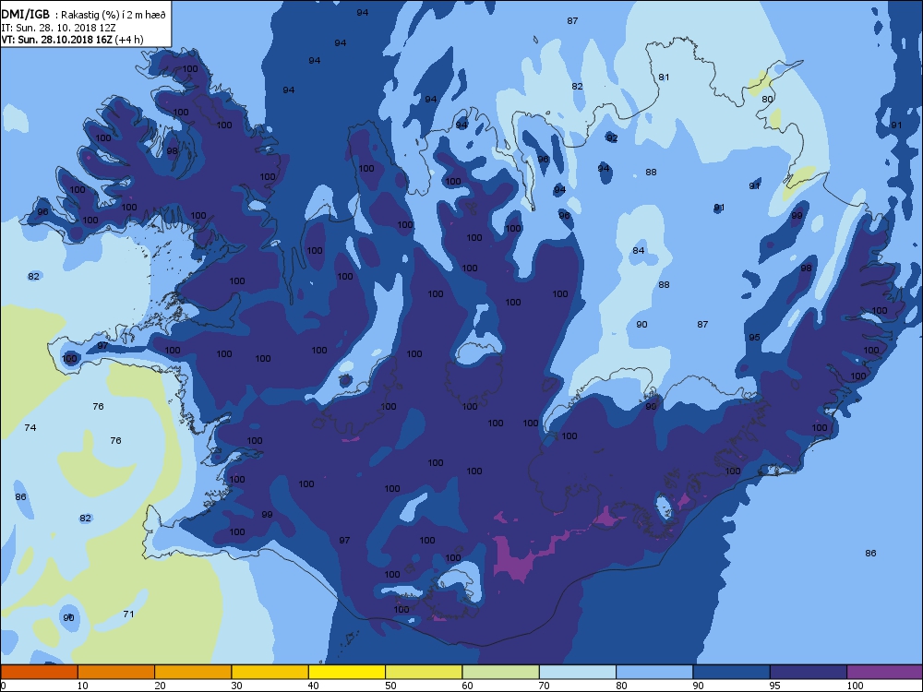Image resolution: width=923 pixels, height=692 pixels.
Task: Click the 'Rakastig (%) í 2 m hæð' label
Action: [114, 16]
